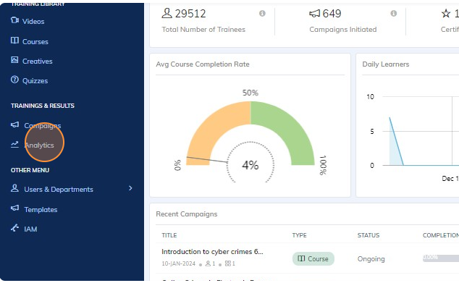The height and width of the screenshot is (283, 459).
Task: Click the Analytics chart icon
Action: tap(14, 144)
